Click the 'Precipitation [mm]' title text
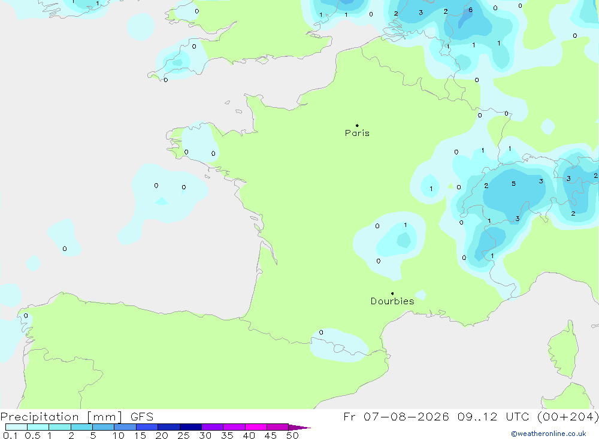Screen dimensions: 599x439 pos(62,417)
